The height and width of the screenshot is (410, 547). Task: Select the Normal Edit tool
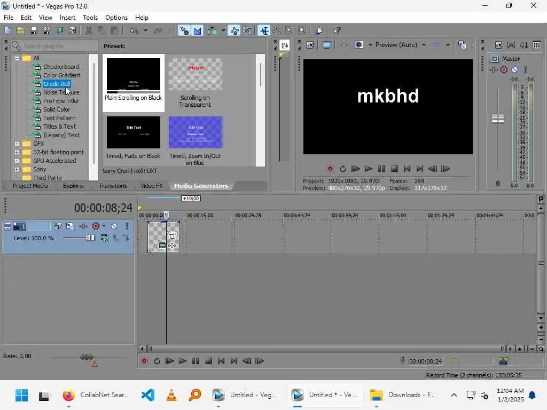(264, 30)
